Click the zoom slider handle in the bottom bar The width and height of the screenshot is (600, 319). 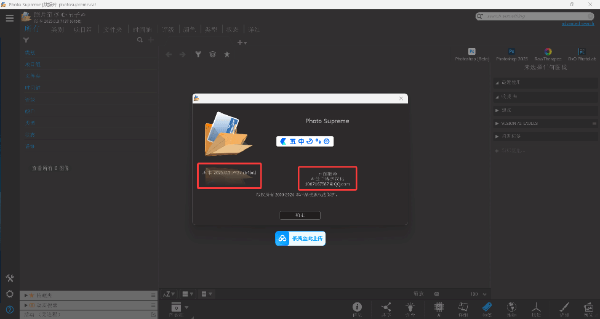436,294
